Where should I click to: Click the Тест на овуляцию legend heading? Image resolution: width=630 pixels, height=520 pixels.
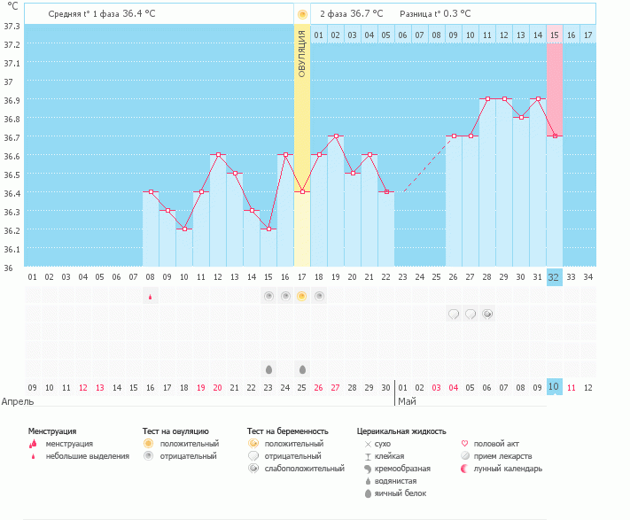(x=175, y=431)
